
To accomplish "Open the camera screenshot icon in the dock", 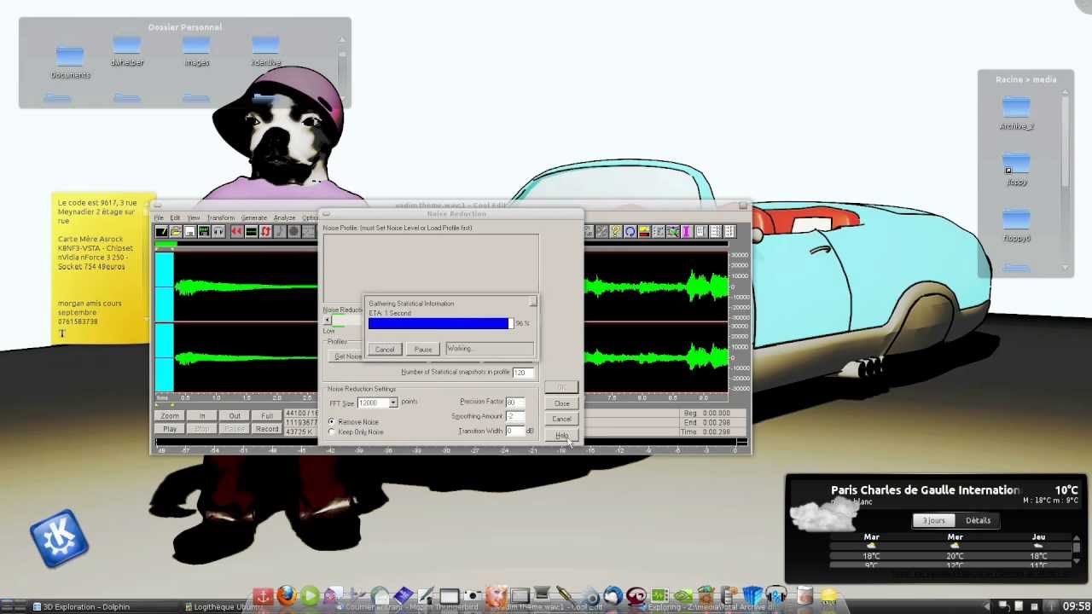I will (472, 596).
